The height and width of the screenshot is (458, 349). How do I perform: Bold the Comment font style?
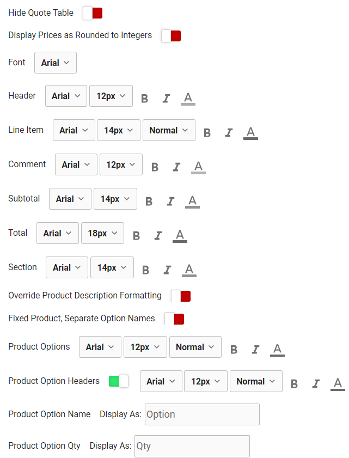[x=155, y=167]
